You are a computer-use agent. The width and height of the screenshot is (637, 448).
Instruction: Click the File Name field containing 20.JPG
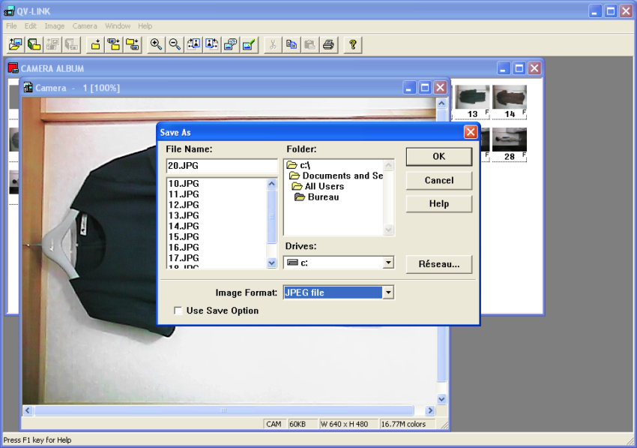pyautogui.click(x=222, y=166)
